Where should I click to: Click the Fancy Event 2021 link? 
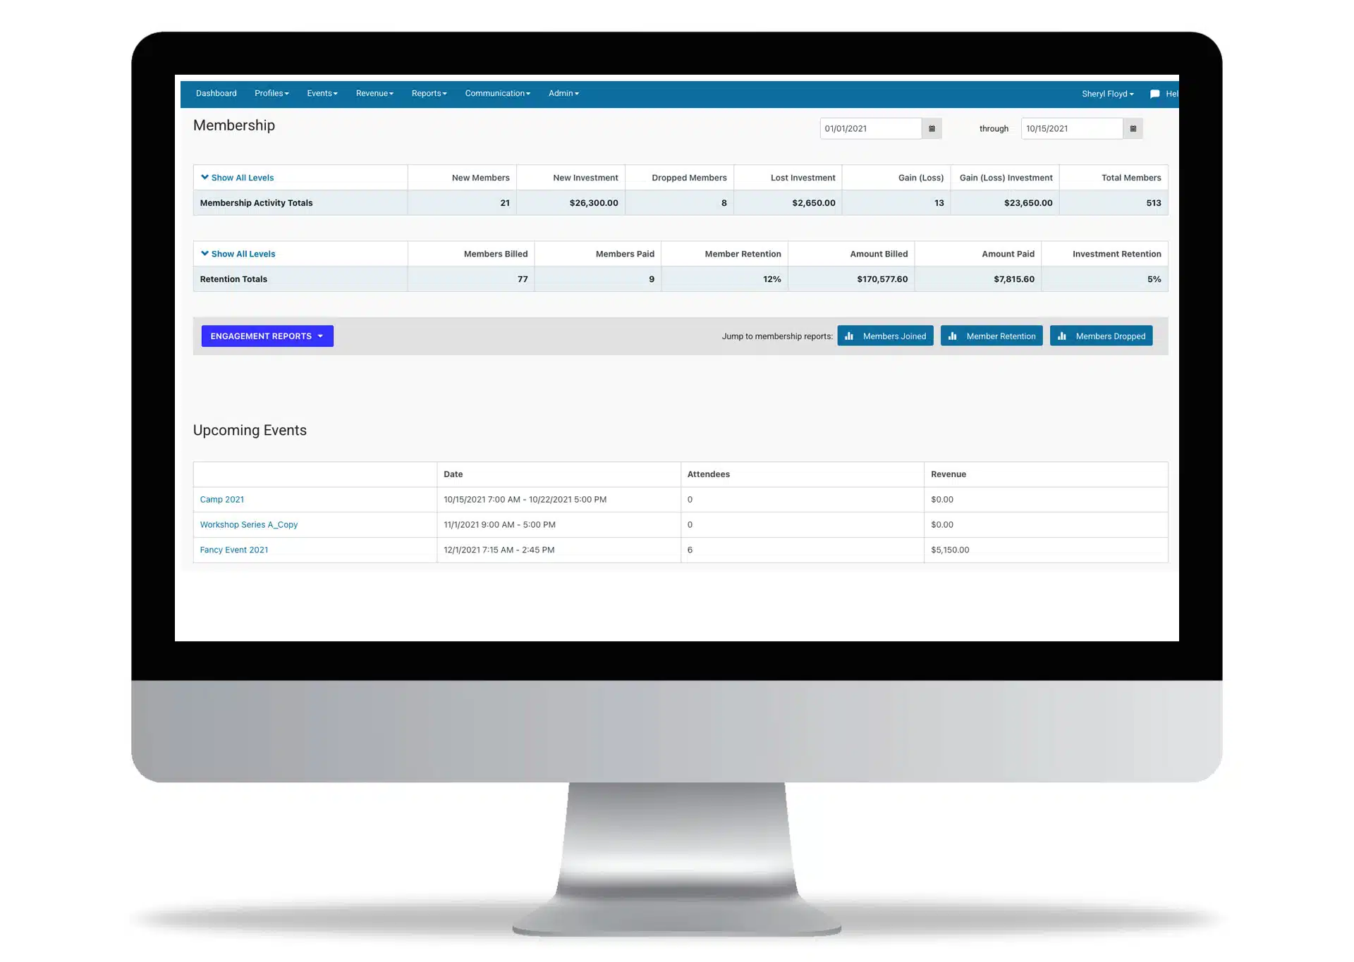pos(234,549)
